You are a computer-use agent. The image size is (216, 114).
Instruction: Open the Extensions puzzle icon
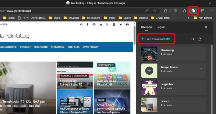166,11
